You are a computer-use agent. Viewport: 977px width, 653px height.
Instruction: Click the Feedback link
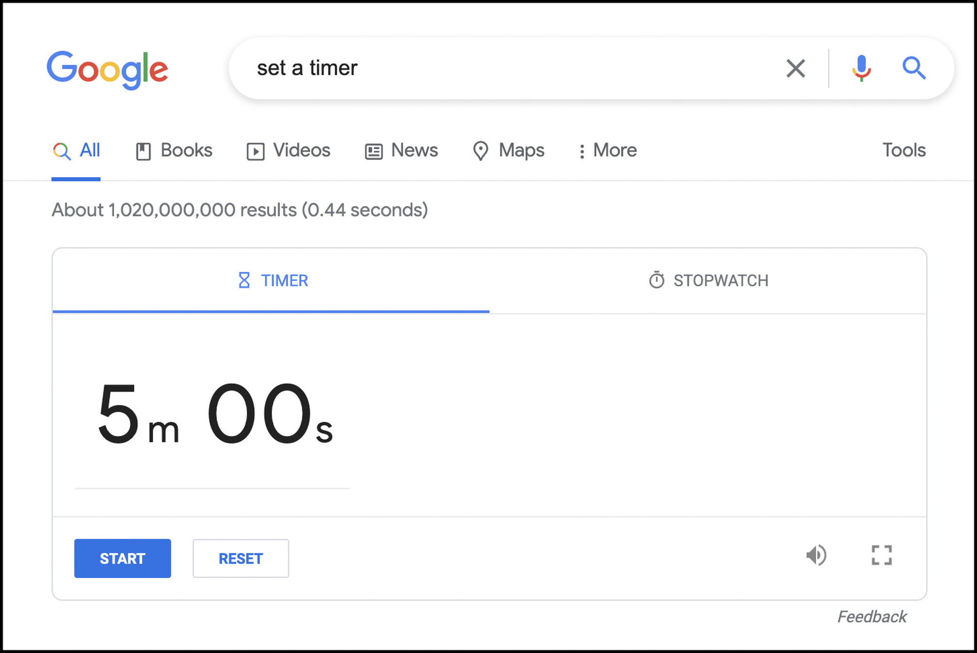tap(872, 617)
